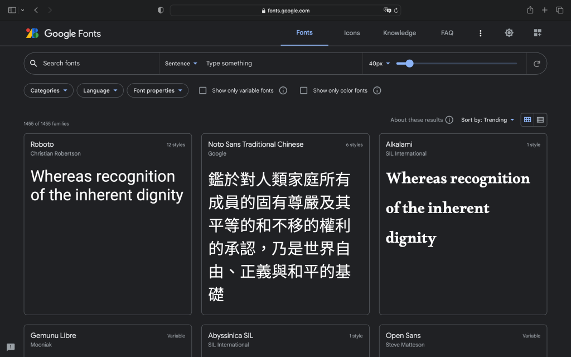This screenshot has height=357, width=571.
Task: Switch to list view layout
Action: tap(540, 120)
